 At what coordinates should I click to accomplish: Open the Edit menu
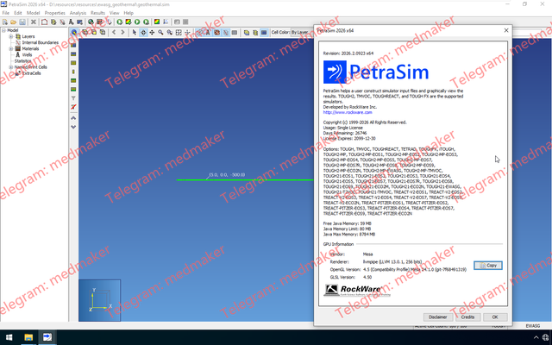click(17, 13)
